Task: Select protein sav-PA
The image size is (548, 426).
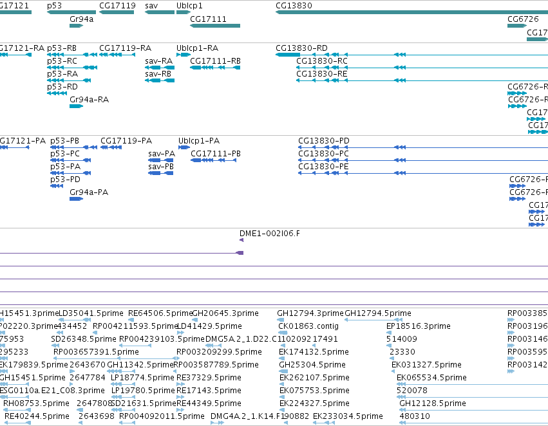Action: click(162, 154)
